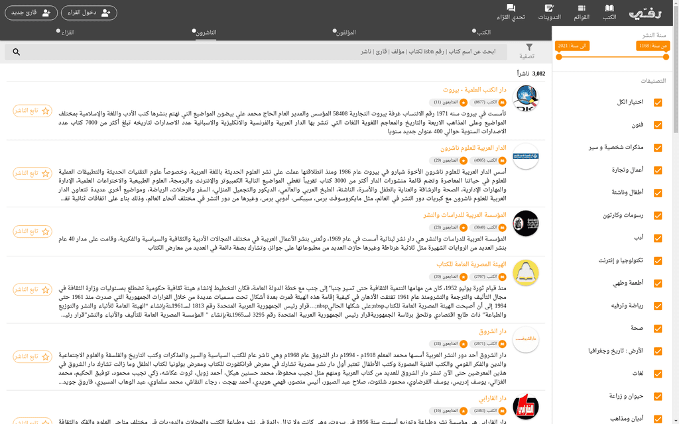Select the الكتب tab in search bar
This screenshot has height=424, width=679.
(482, 32)
